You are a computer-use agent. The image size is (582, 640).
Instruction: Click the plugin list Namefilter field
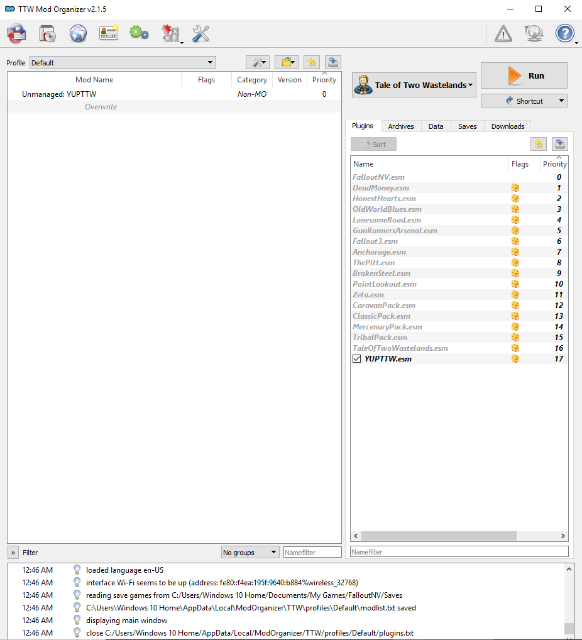(459, 552)
